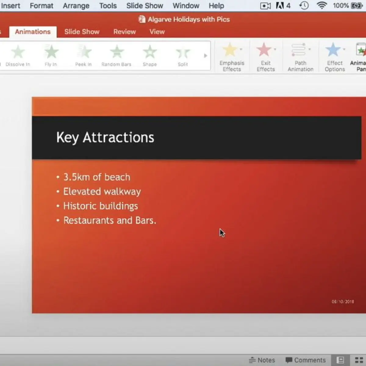Switch to Slide Sorter view icon
Screen dimensions: 366x366
point(359,360)
